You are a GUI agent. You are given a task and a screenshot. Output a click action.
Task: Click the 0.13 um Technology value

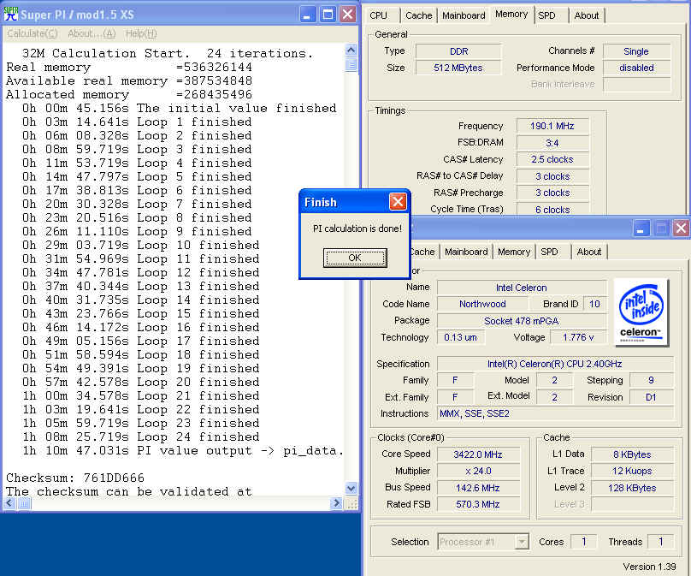[460, 337]
